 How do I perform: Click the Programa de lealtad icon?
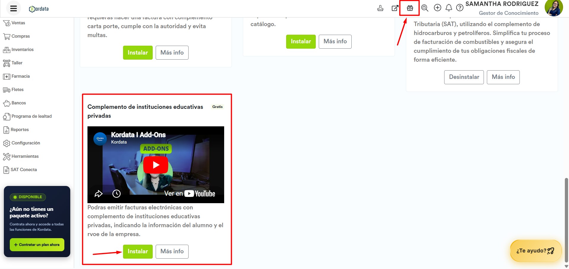(7, 117)
